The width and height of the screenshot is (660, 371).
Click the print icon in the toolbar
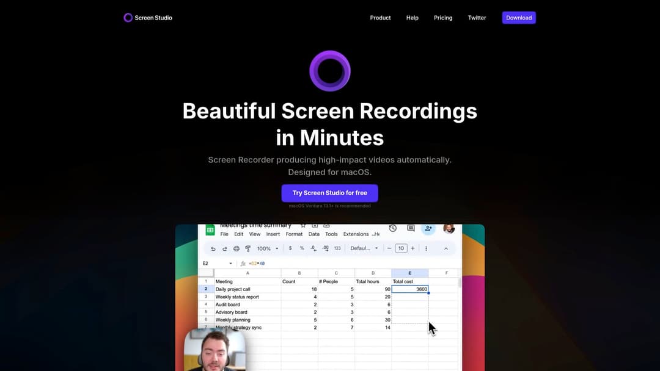tap(237, 248)
